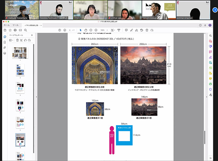Open the ツール tab
This screenshot has height=161, width=218.
[x=15, y=25]
